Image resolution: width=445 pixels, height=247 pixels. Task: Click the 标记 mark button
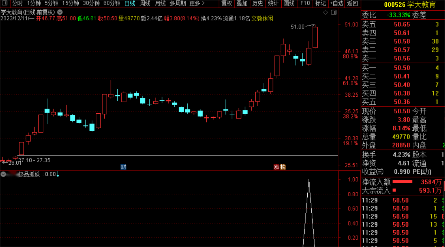[x=321, y=3]
